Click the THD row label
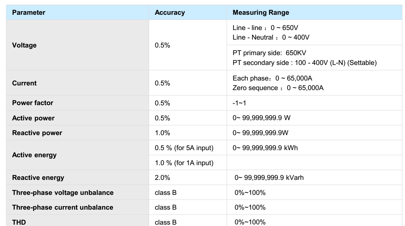This screenshot has width=405, height=226. (19, 222)
